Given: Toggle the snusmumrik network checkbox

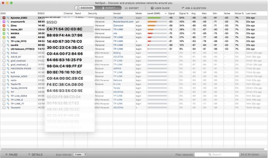Looking at the screenshot, I should coord(4,22).
